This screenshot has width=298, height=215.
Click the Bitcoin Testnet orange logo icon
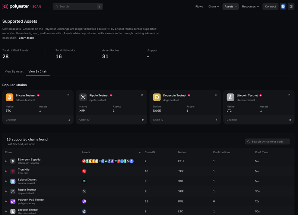coord(10,97)
